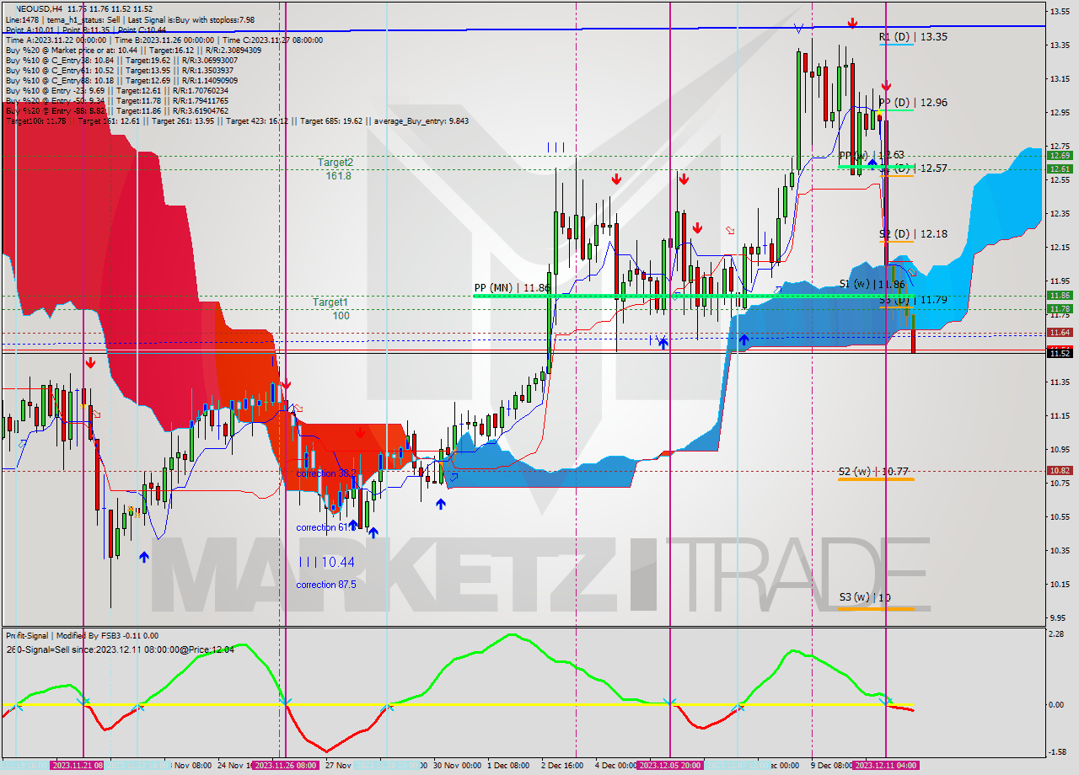
Task: Click the 30 Nov 00:00 time label
Action: pyautogui.click(x=457, y=766)
